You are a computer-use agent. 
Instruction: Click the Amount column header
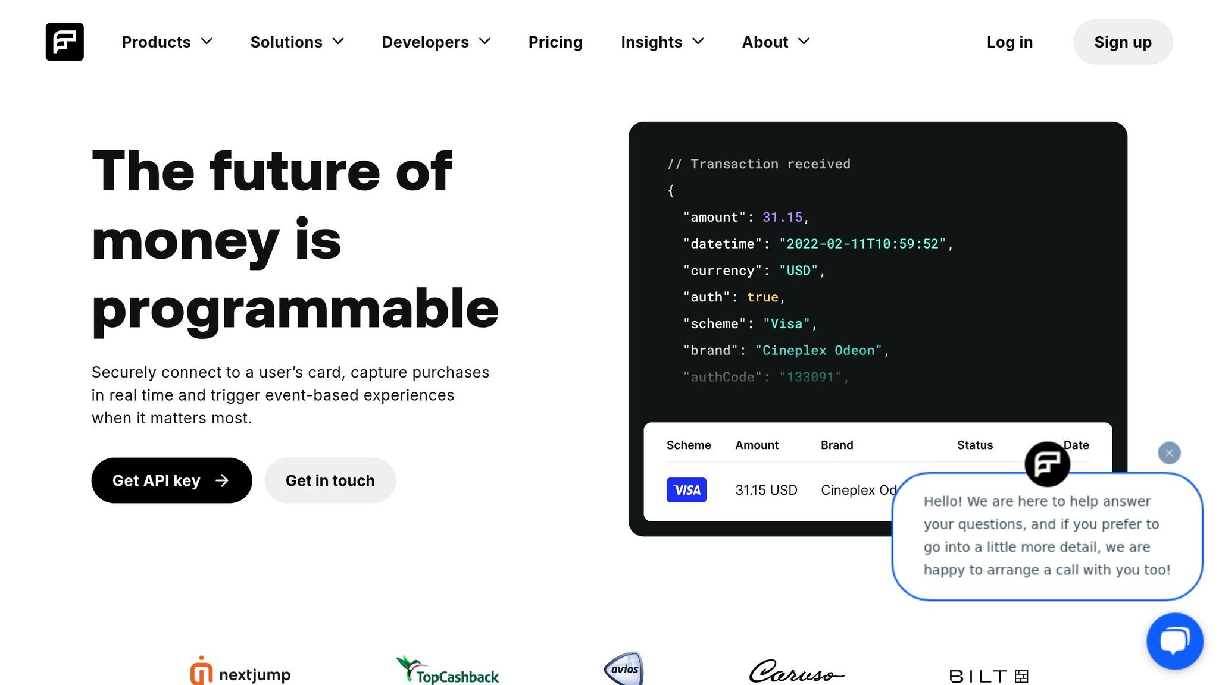pos(757,445)
